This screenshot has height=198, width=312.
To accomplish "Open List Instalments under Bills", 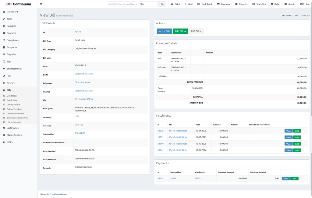I will 14,122.
